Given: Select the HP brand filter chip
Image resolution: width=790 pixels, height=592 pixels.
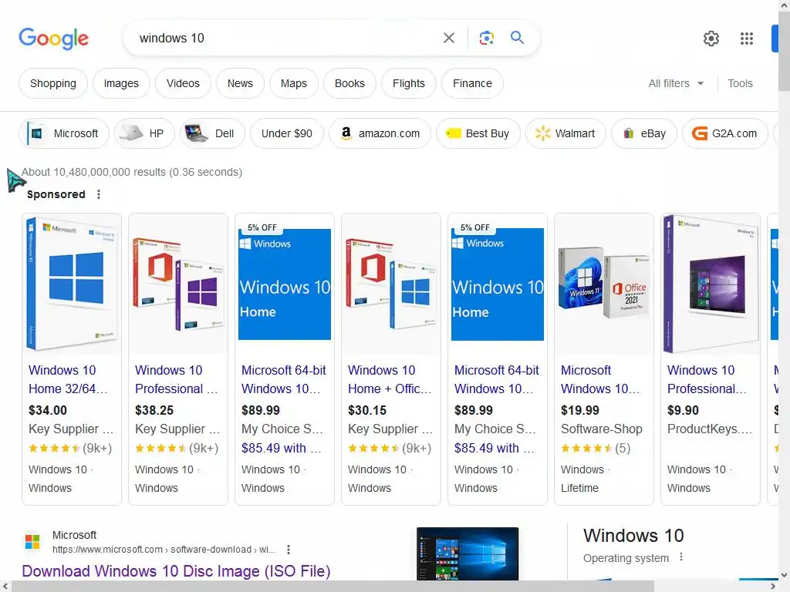Looking at the screenshot, I should 144,133.
